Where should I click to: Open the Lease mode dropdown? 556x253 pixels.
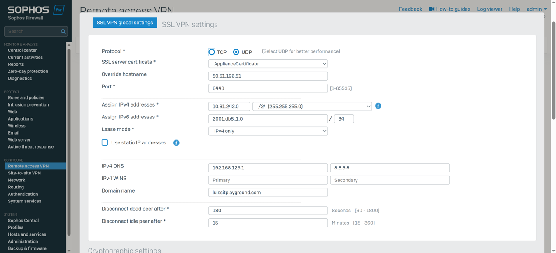coord(268,131)
